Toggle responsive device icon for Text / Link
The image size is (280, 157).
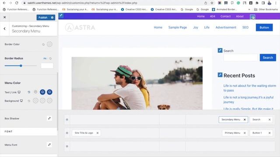point(19,92)
